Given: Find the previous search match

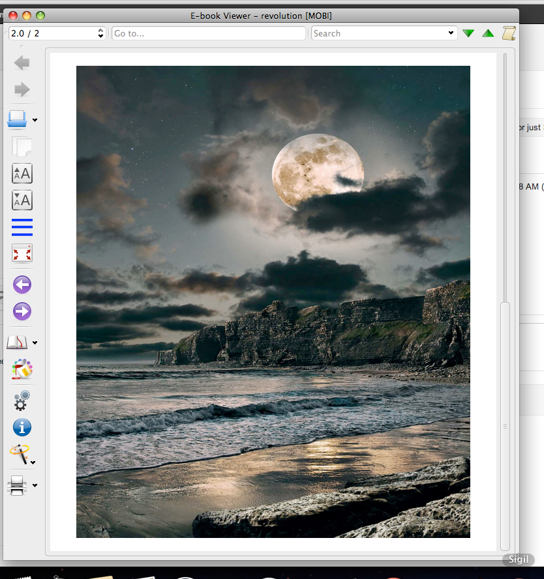Looking at the screenshot, I should click(488, 33).
